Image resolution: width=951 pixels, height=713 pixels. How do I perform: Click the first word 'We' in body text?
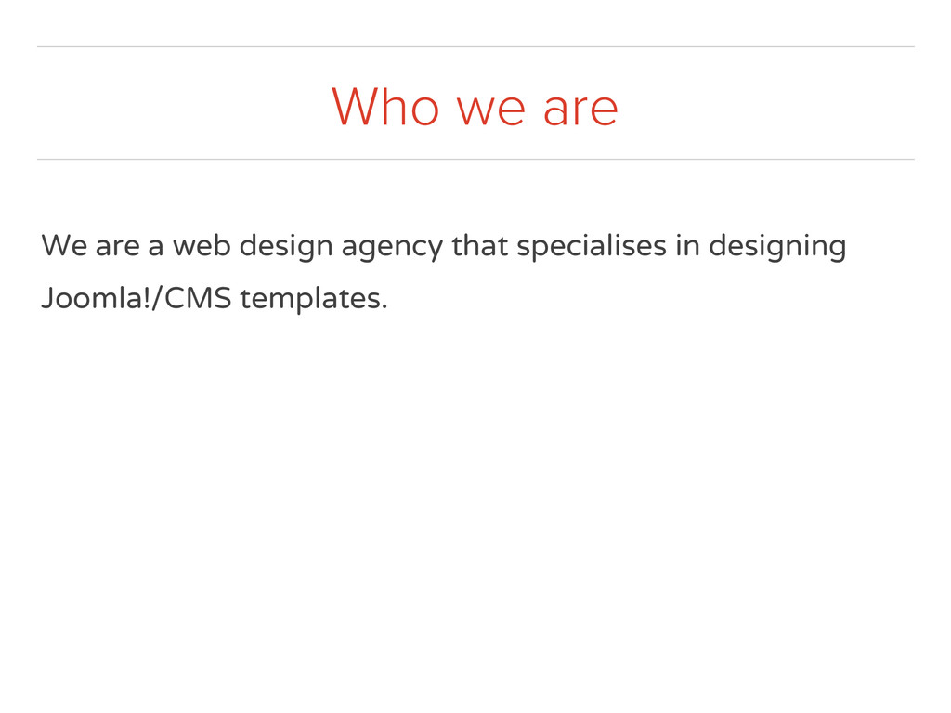63,246
